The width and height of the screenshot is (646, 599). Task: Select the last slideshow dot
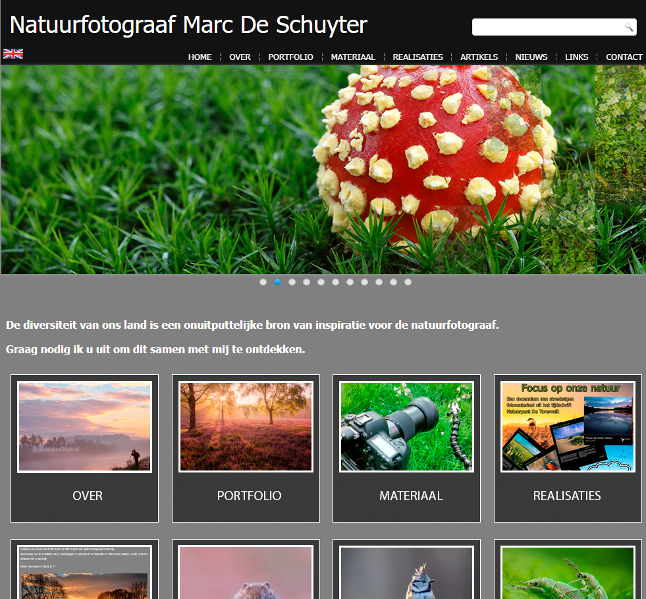click(408, 282)
